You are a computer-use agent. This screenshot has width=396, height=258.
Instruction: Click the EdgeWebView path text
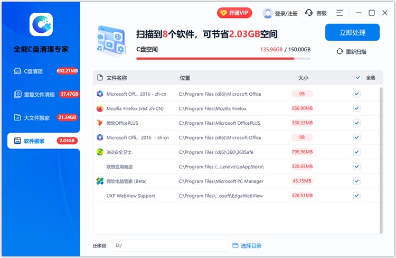tap(221, 196)
